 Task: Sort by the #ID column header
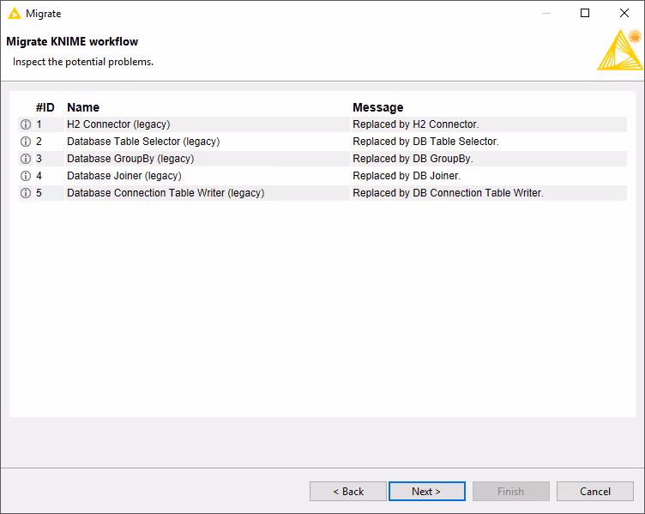click(x=45, y=107)
